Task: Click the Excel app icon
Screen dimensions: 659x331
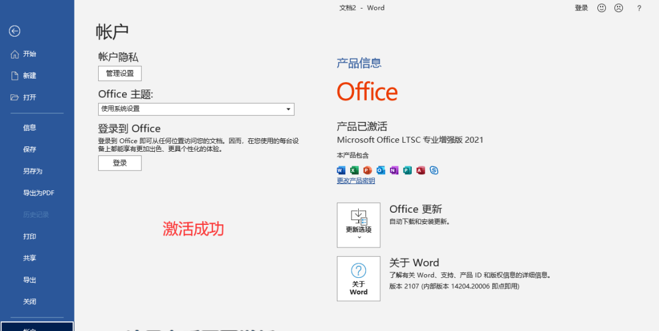Action: coord(355,170)
